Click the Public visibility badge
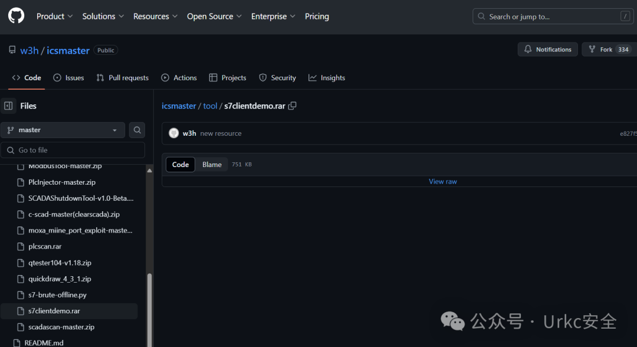The image size is (637, 347). click(x=106, y=50)
